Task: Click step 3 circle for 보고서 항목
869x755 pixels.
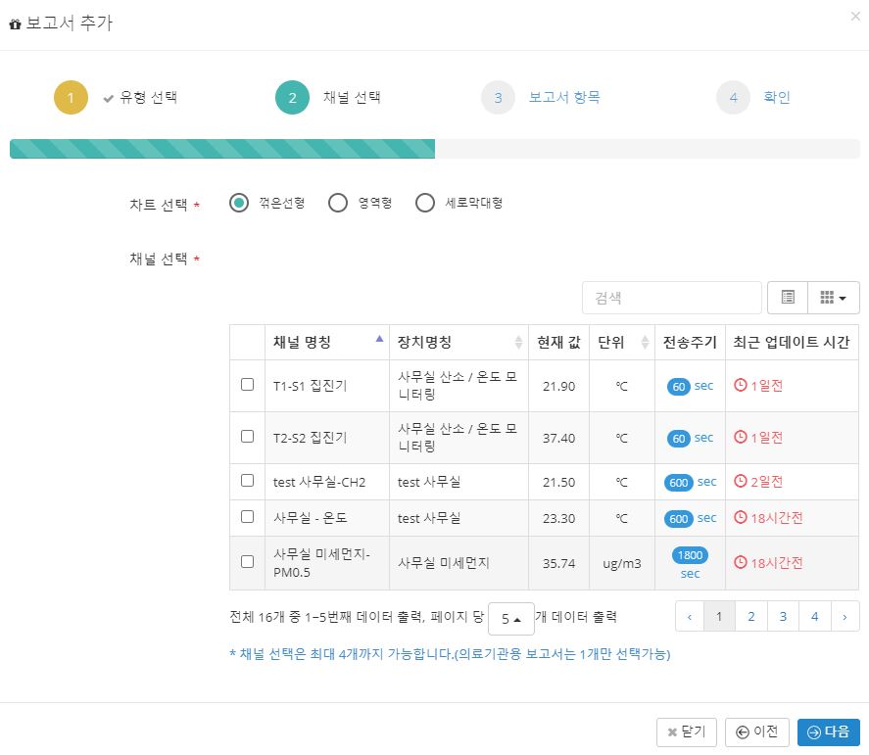Action: point(499,98)
